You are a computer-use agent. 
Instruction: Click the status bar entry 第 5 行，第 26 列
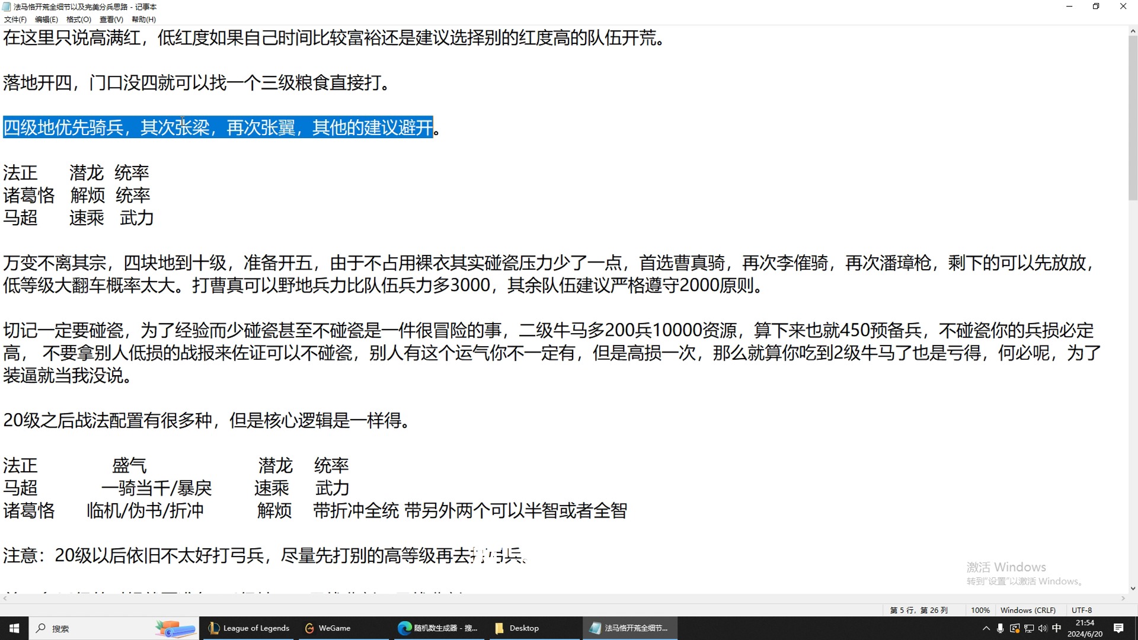pyautogui.click(x=919, y=610)
